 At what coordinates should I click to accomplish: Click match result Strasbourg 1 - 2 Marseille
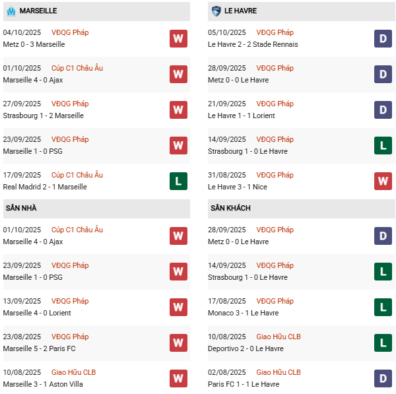(43, 115)
